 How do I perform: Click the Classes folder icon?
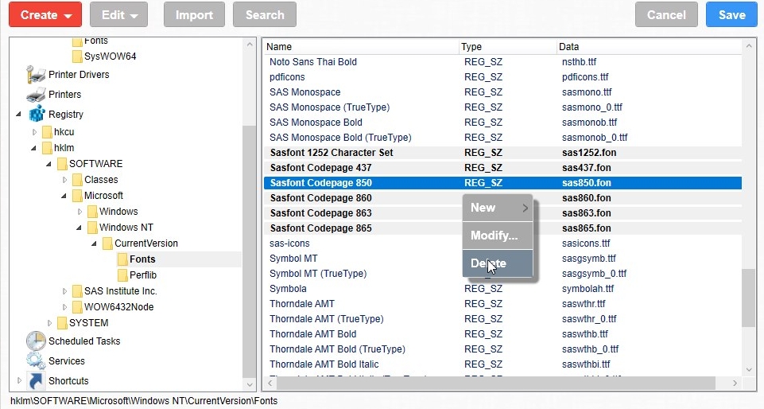77,180
